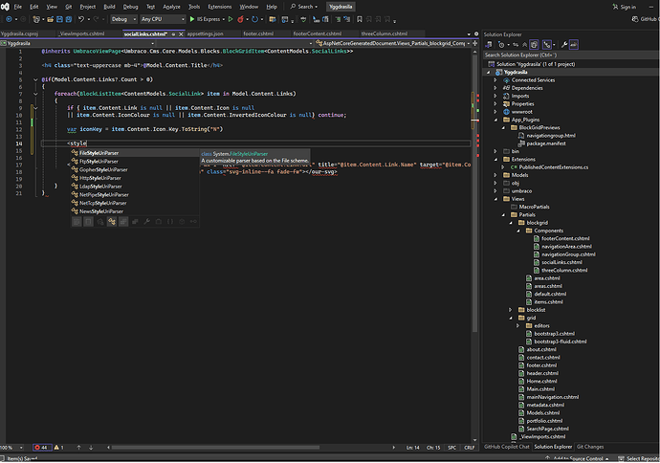This screenshot has width=660, height=463.
Task: Toggle second filter icon in IntelliSense popup
Action: tap(88, 221)
